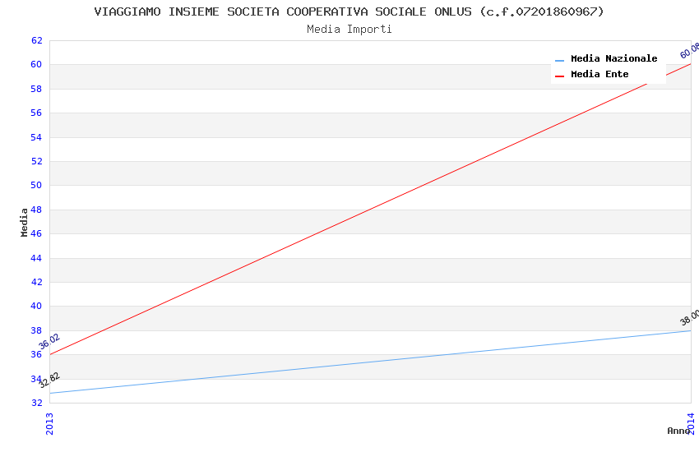Click the y-axis tick value 40
Viewport: 699px width, 452px height.
pyautogui.click(x=36, y=306)
